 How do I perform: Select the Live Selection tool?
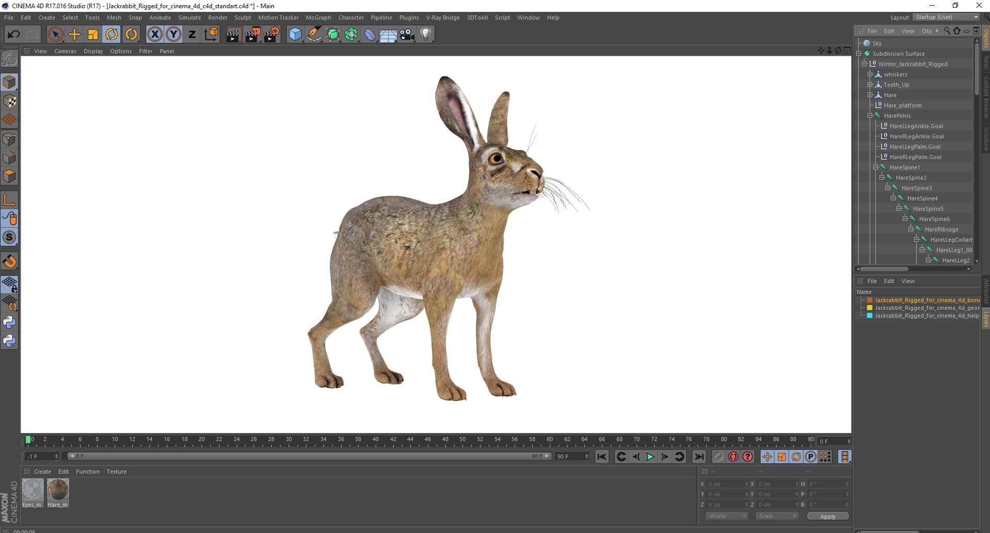click(55, 35)
